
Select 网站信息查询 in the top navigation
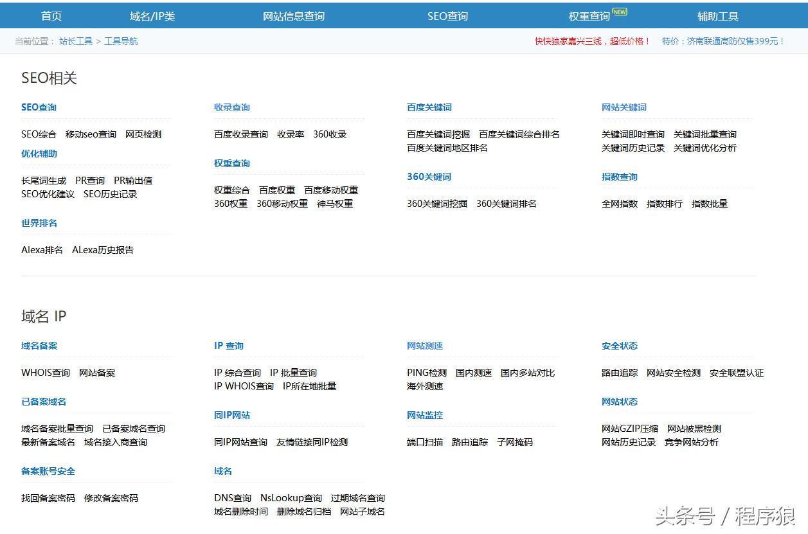[294, 15]
